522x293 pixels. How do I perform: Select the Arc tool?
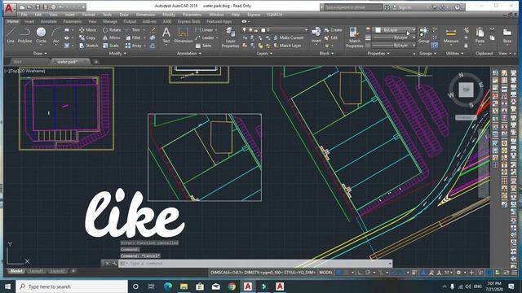point(56,35)
